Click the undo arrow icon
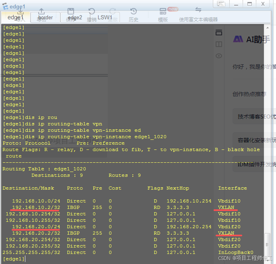276x264 pixels. [x=92, y=11]
